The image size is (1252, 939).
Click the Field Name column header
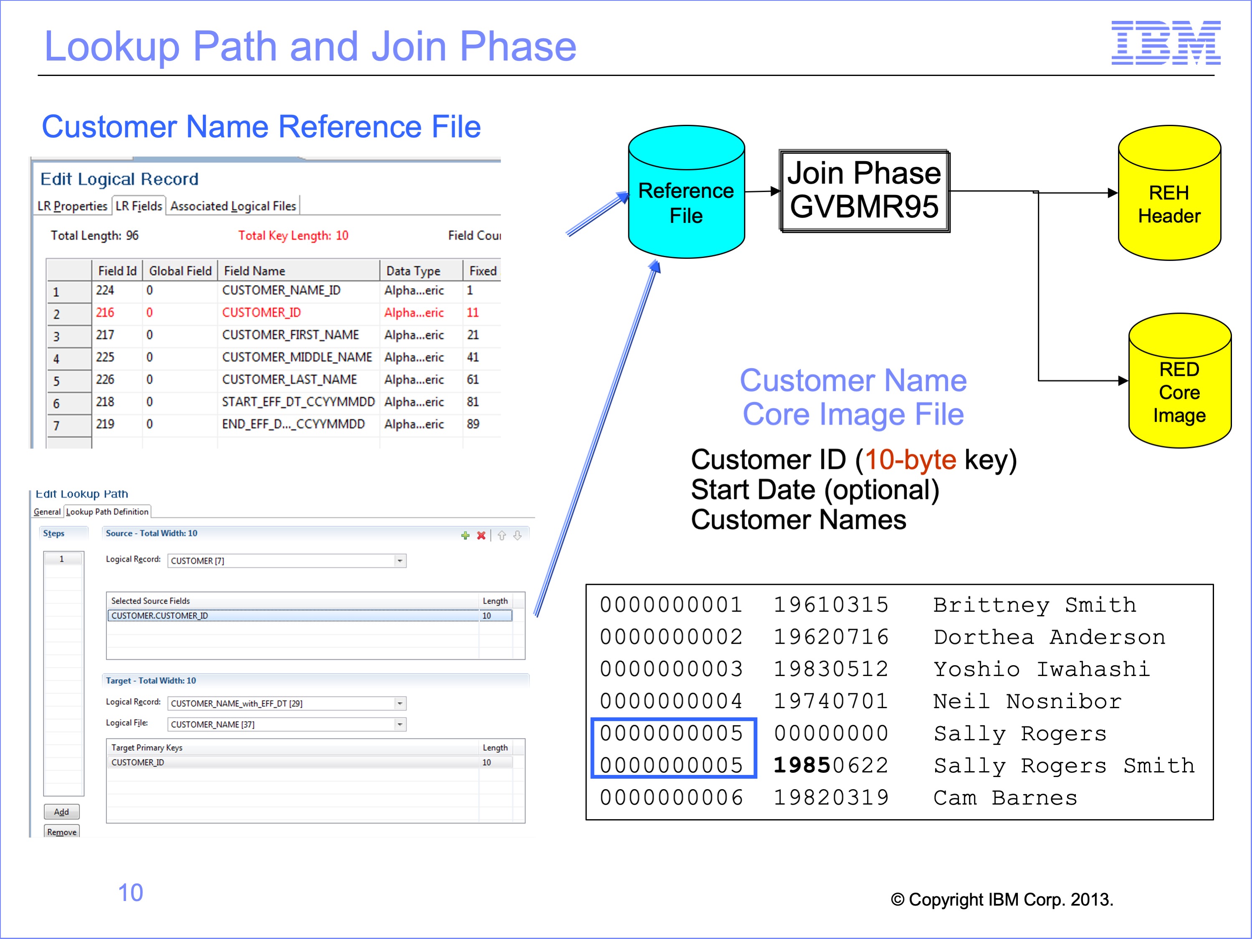pyautogui.click(x=299, y=271)
